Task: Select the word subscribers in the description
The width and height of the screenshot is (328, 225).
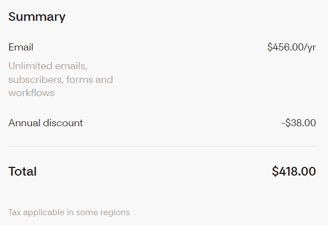Action: (x=36, y=80)
